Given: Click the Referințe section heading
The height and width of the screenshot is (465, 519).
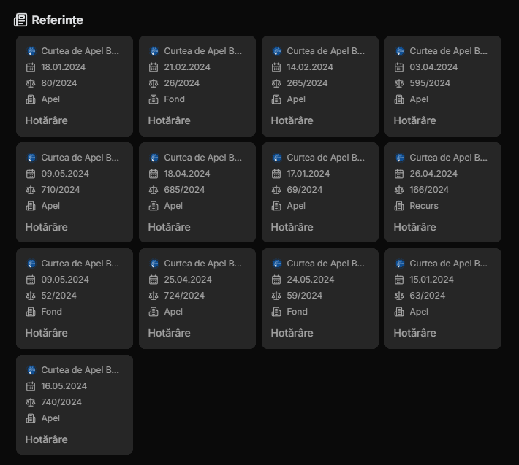Looking at the screenshot, I should pos(57,20).
